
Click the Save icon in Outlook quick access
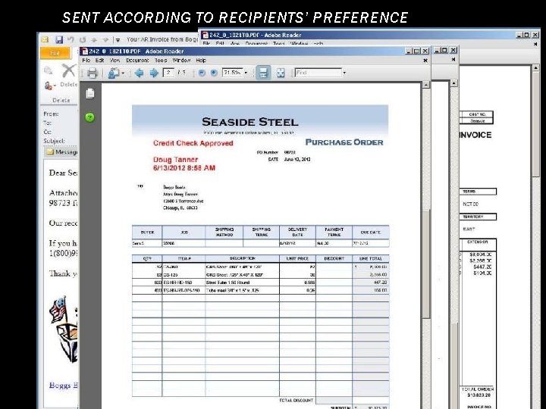point(59,39)
